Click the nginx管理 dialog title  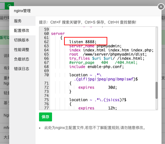tap(22, 11)
